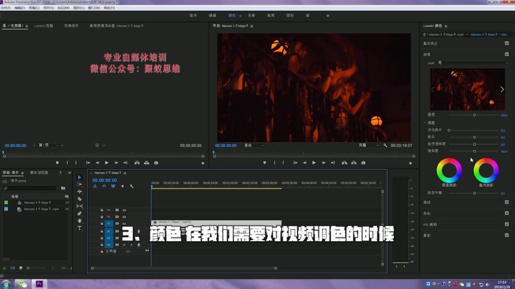The height and width of the screenshot is (289, 515).
Task: Click Overwrite button in Source monitor
Action: point(147,163)
